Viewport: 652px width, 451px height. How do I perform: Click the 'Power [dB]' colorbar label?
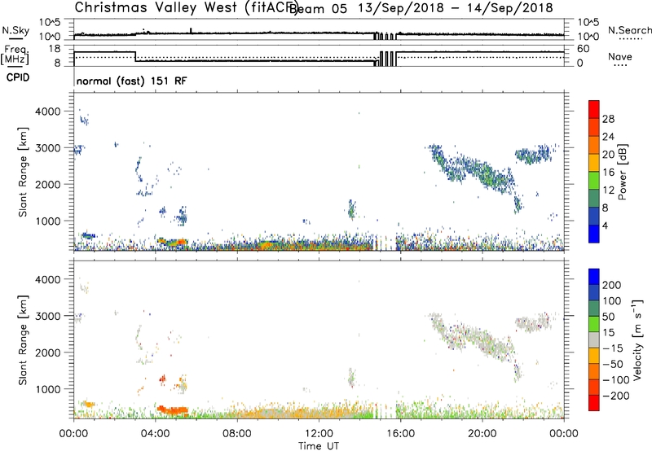click(x=623, y=172)
